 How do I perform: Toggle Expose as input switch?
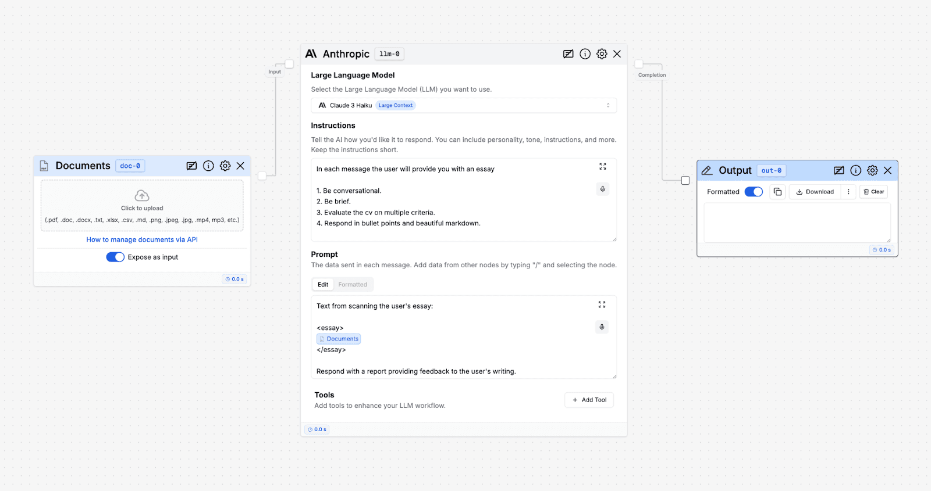click(115, 257)
